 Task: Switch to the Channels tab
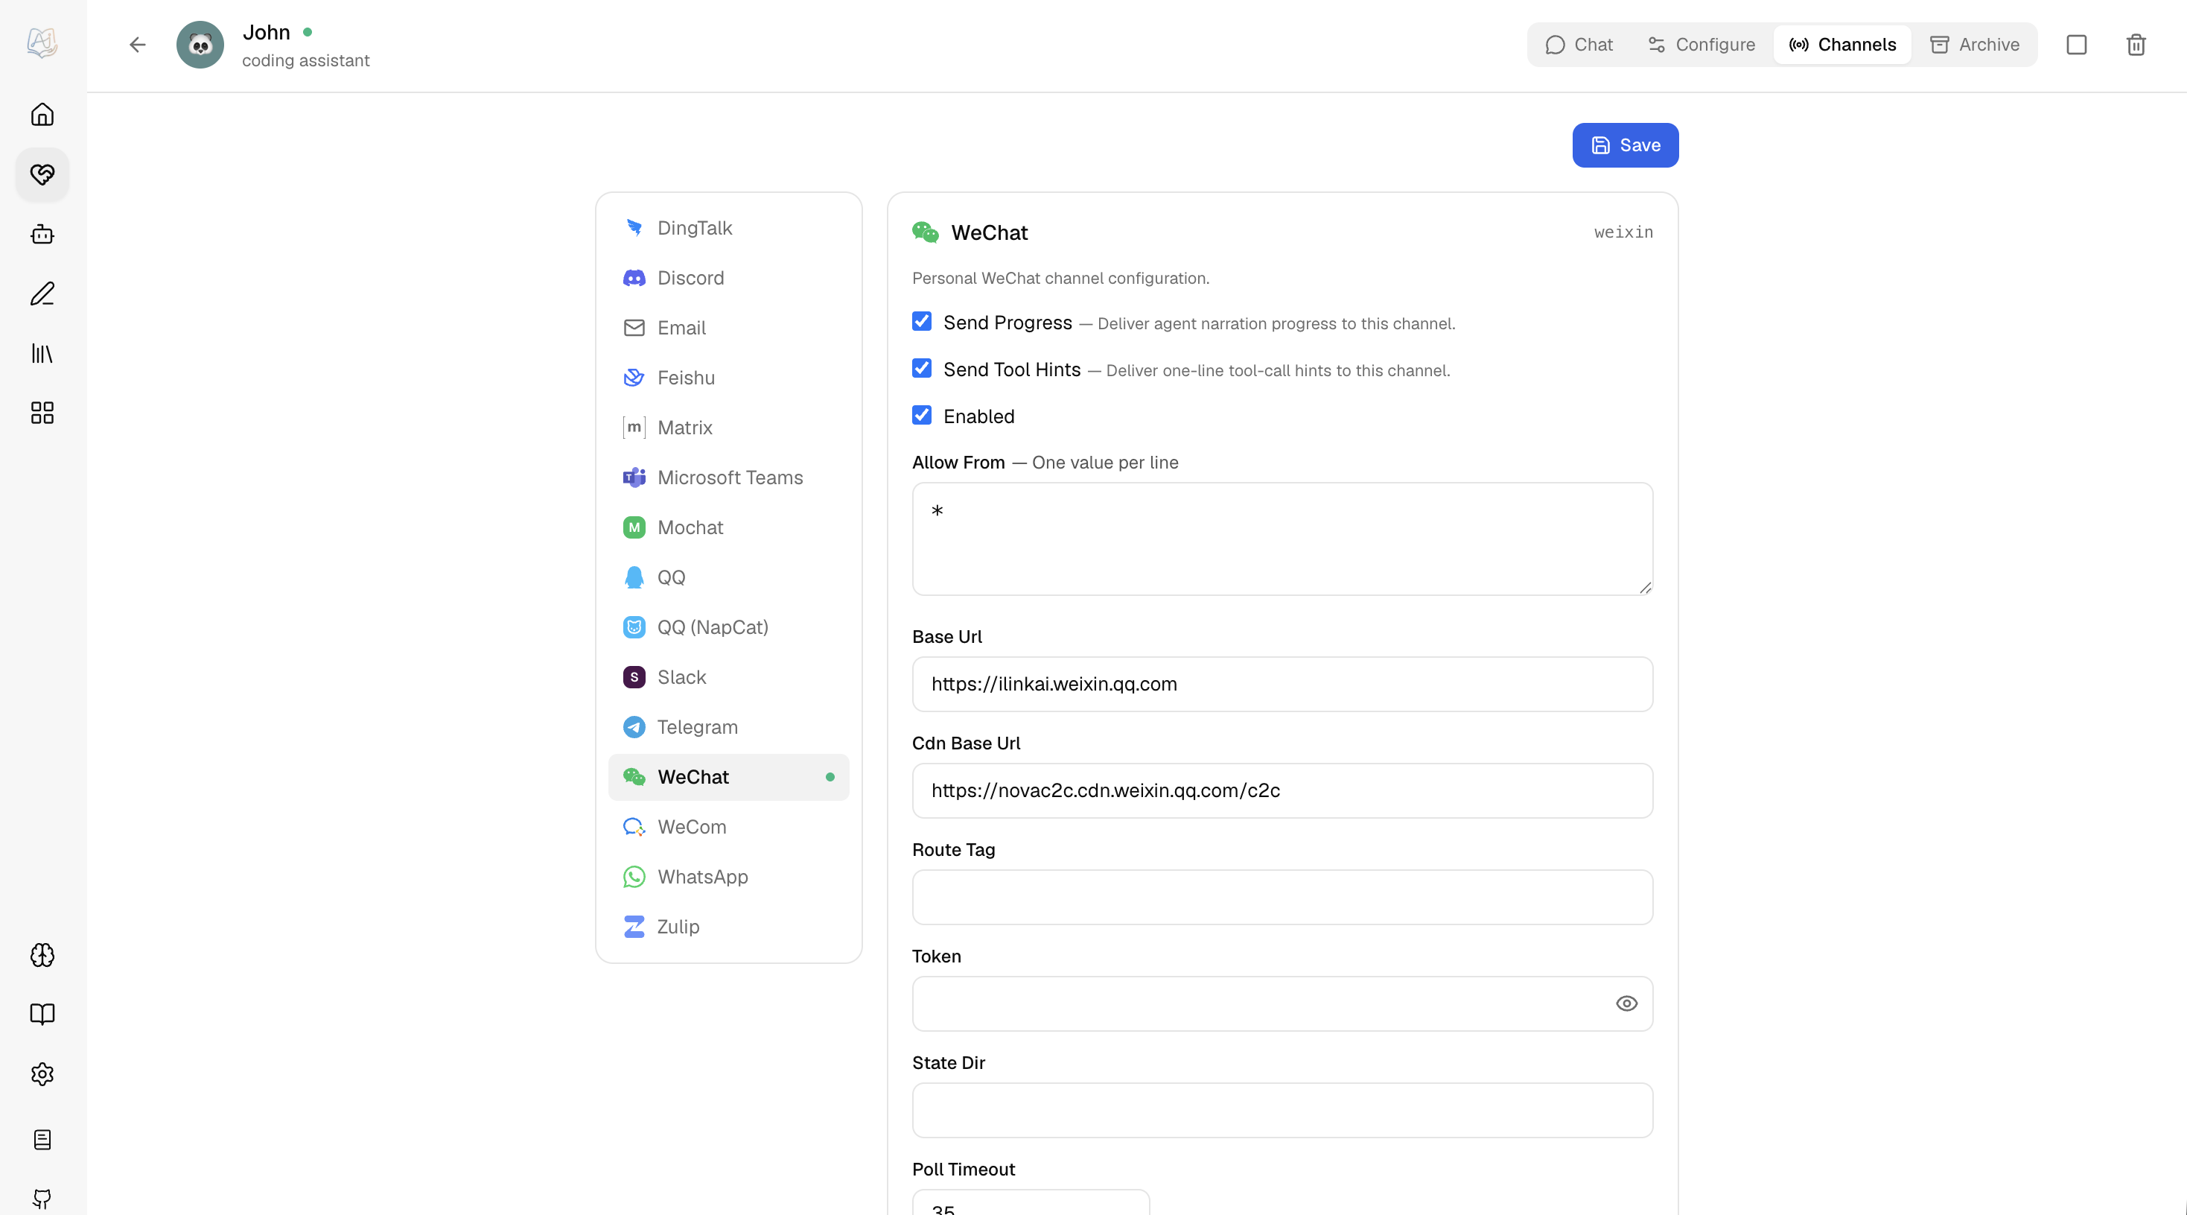coord(1842,44)
